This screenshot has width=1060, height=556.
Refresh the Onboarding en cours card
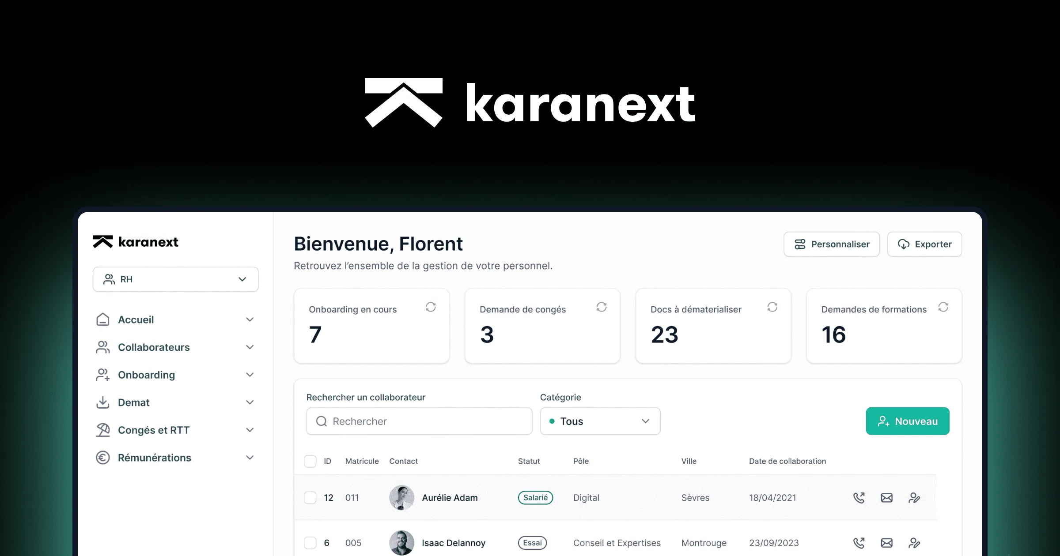pos(431,307)
